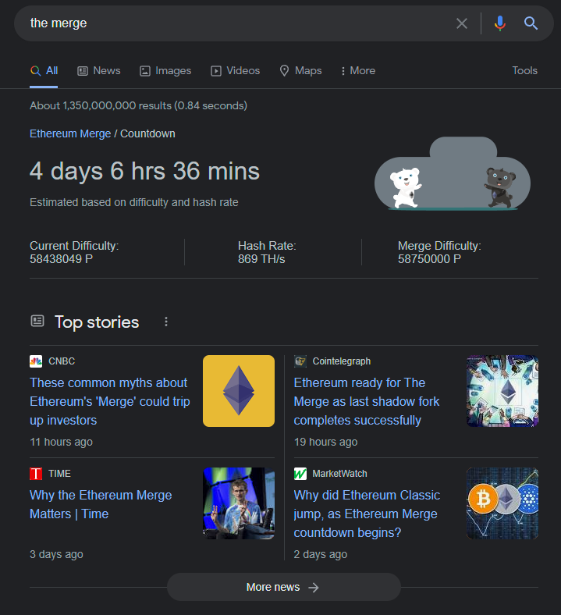This screenshot has width=561, height=615.
Task: Click the '11 hours ago' timestamp
Action: [x=61, y=442]
